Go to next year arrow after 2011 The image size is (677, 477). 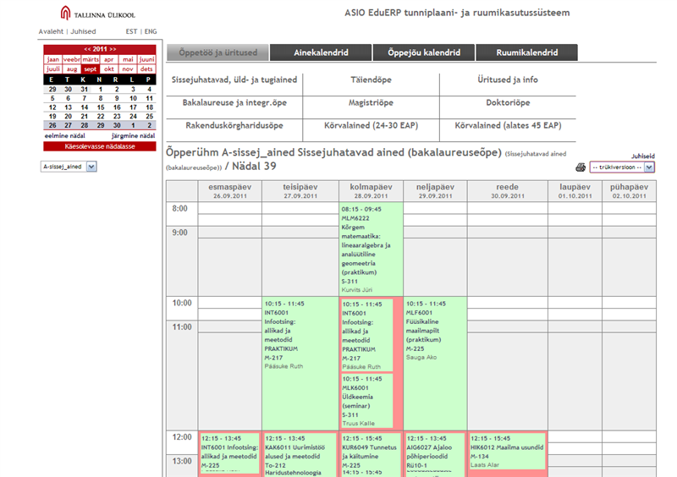113,49
